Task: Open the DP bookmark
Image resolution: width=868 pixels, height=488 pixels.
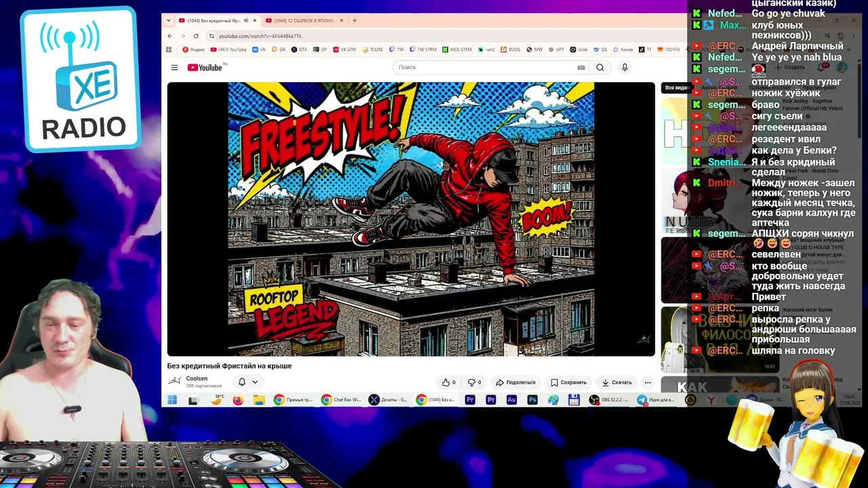Action: (x=320, y=49)
